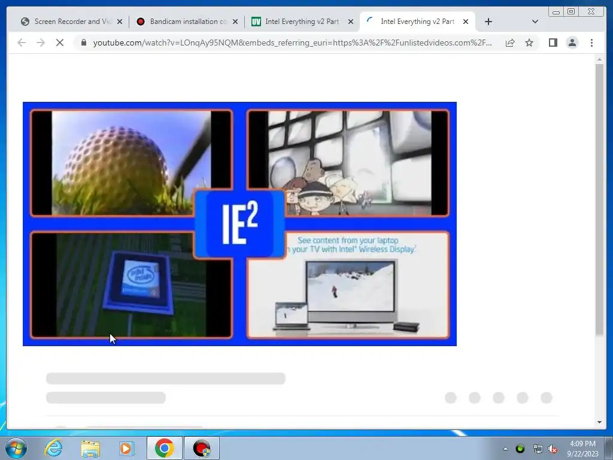Open the Chrome profile menu
The width and height of the screenshot is (613, 460).
point(572,43)
